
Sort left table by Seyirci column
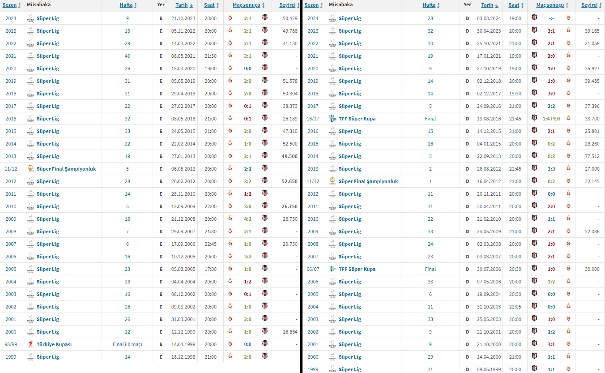289,5
